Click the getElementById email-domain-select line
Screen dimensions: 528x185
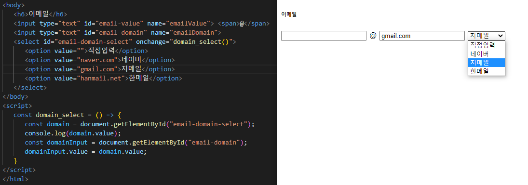coord(140,124)
